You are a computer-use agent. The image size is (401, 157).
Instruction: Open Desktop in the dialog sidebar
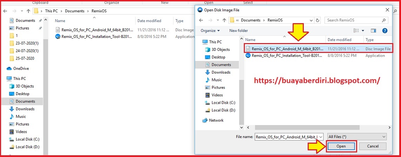tap(215, 57)
